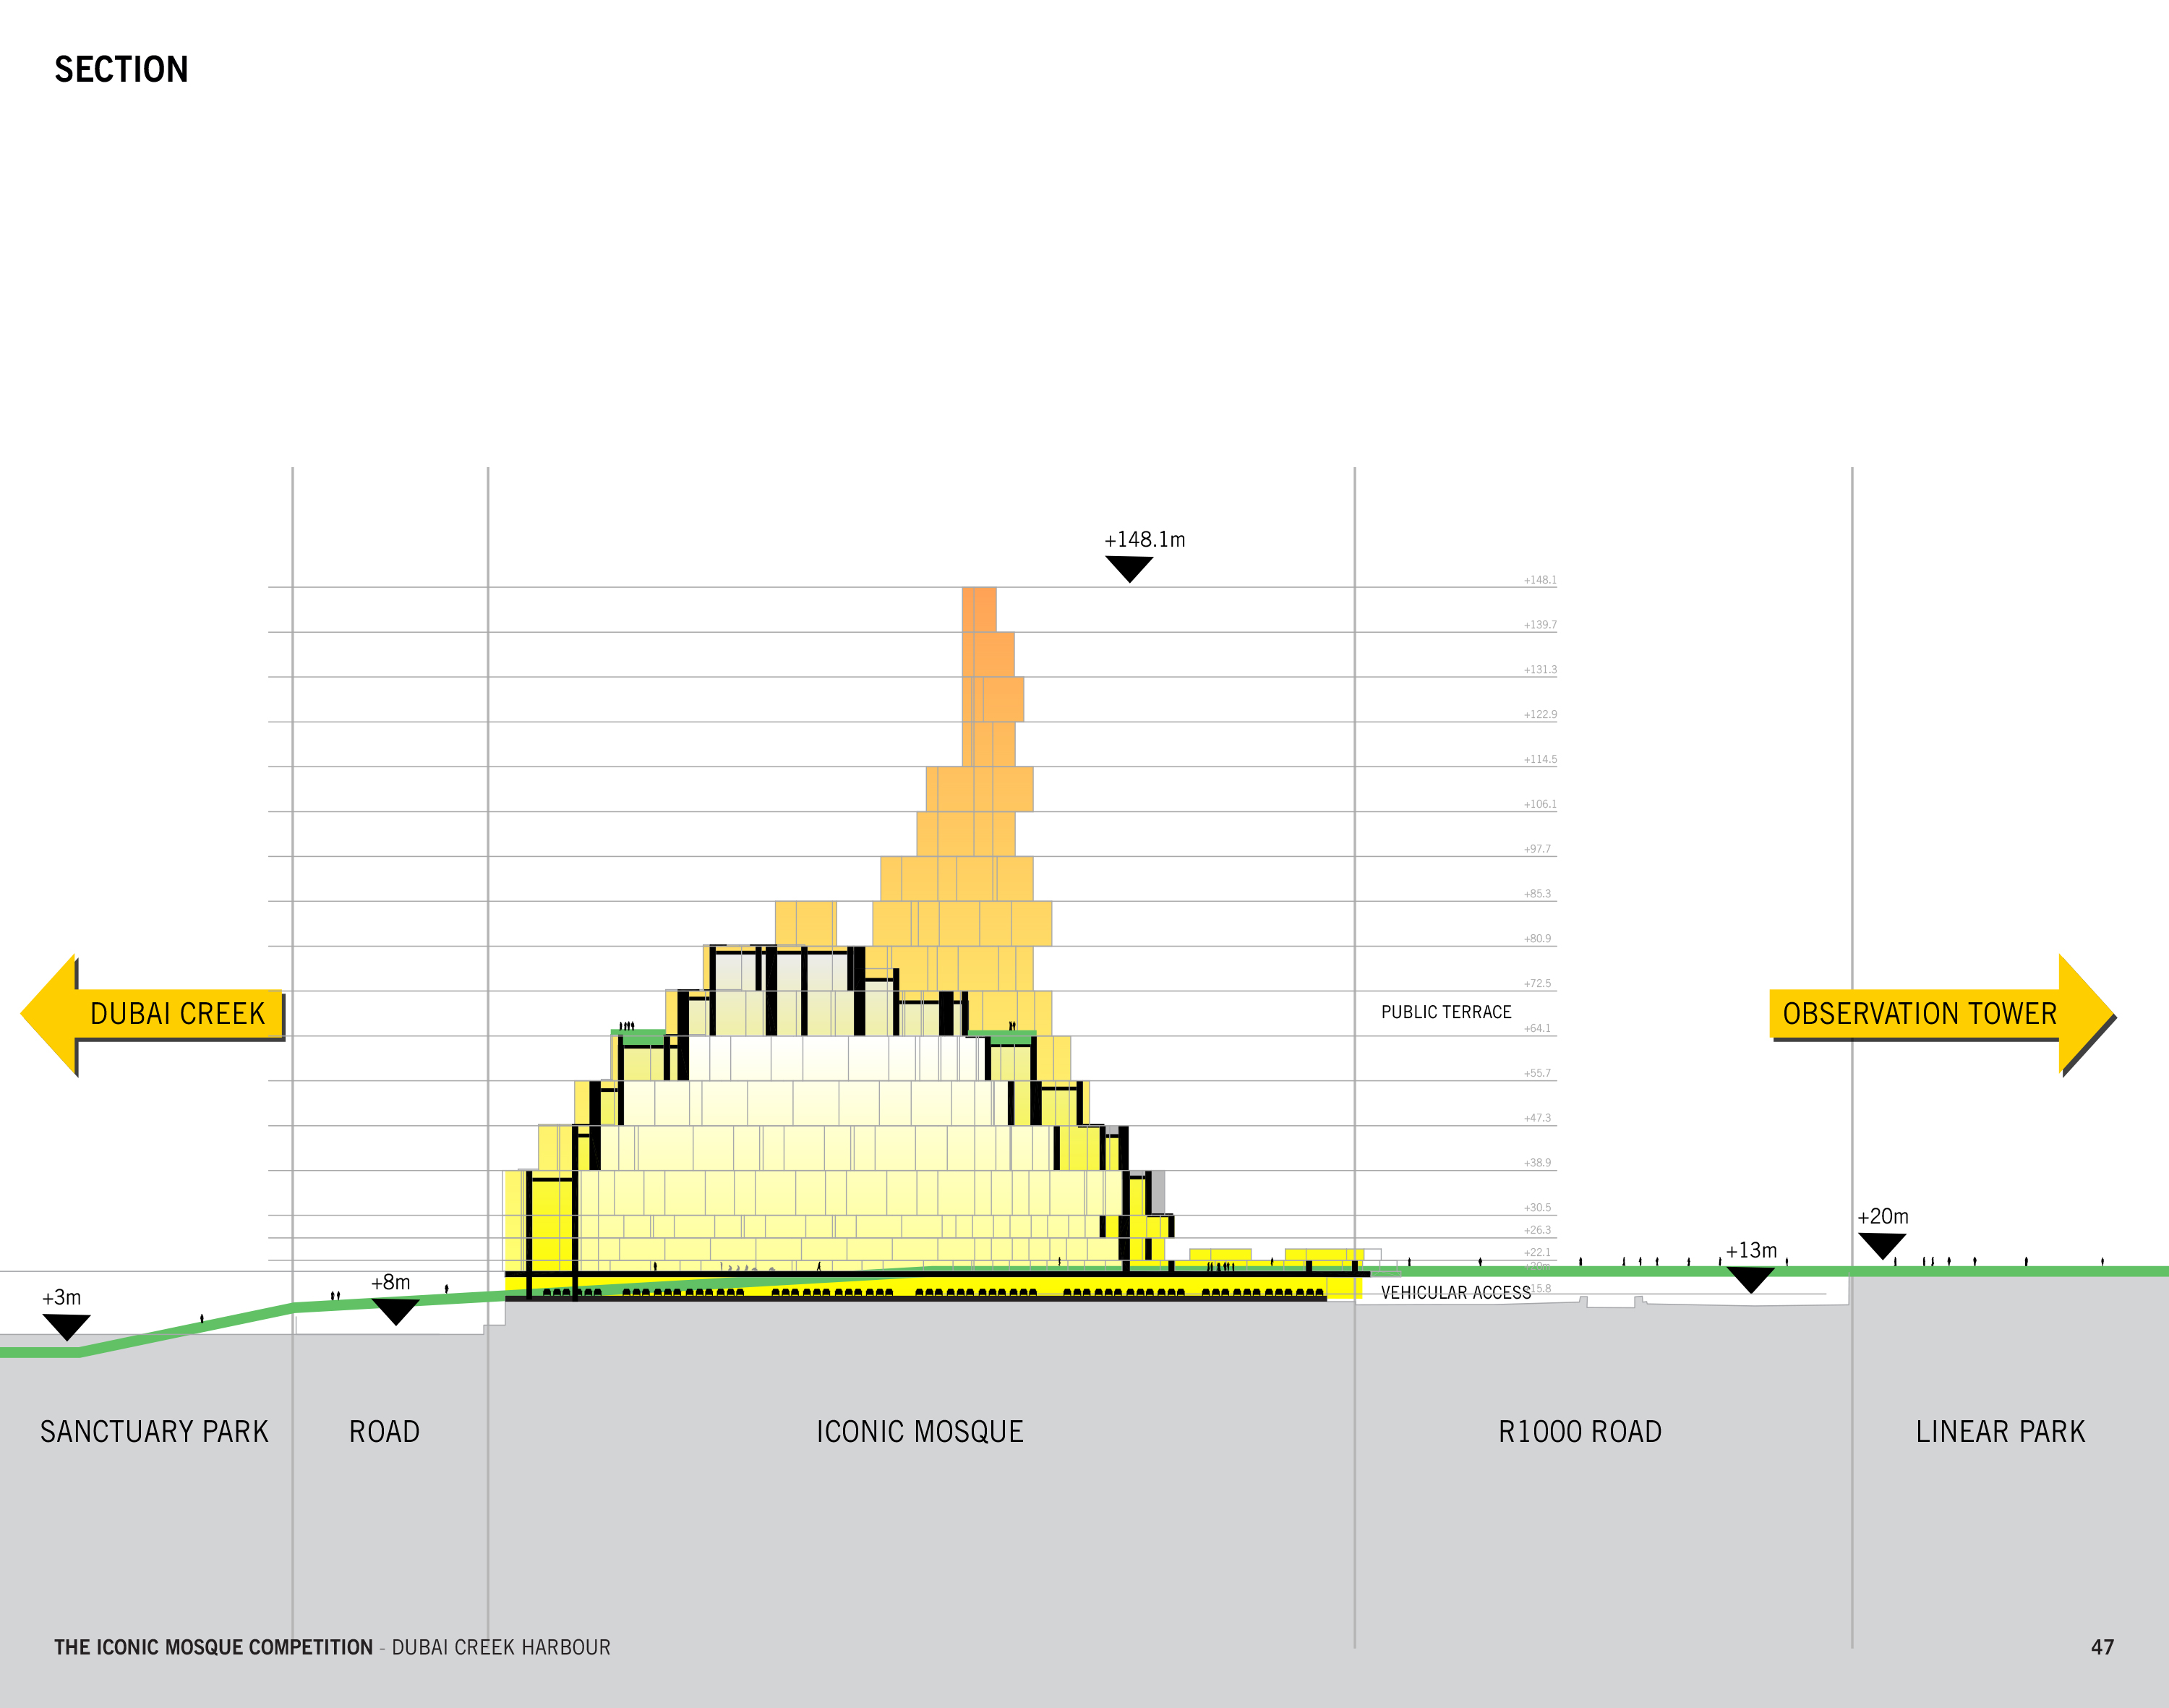This screenshot has height=1708, width=2169.
Task: Select the VEHICULAR ACCESS label
Action: tap(1455, 1292)
